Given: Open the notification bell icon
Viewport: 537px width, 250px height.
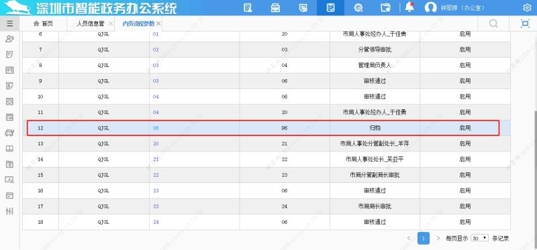Looking at the screenshot, I should pos(409,7).
